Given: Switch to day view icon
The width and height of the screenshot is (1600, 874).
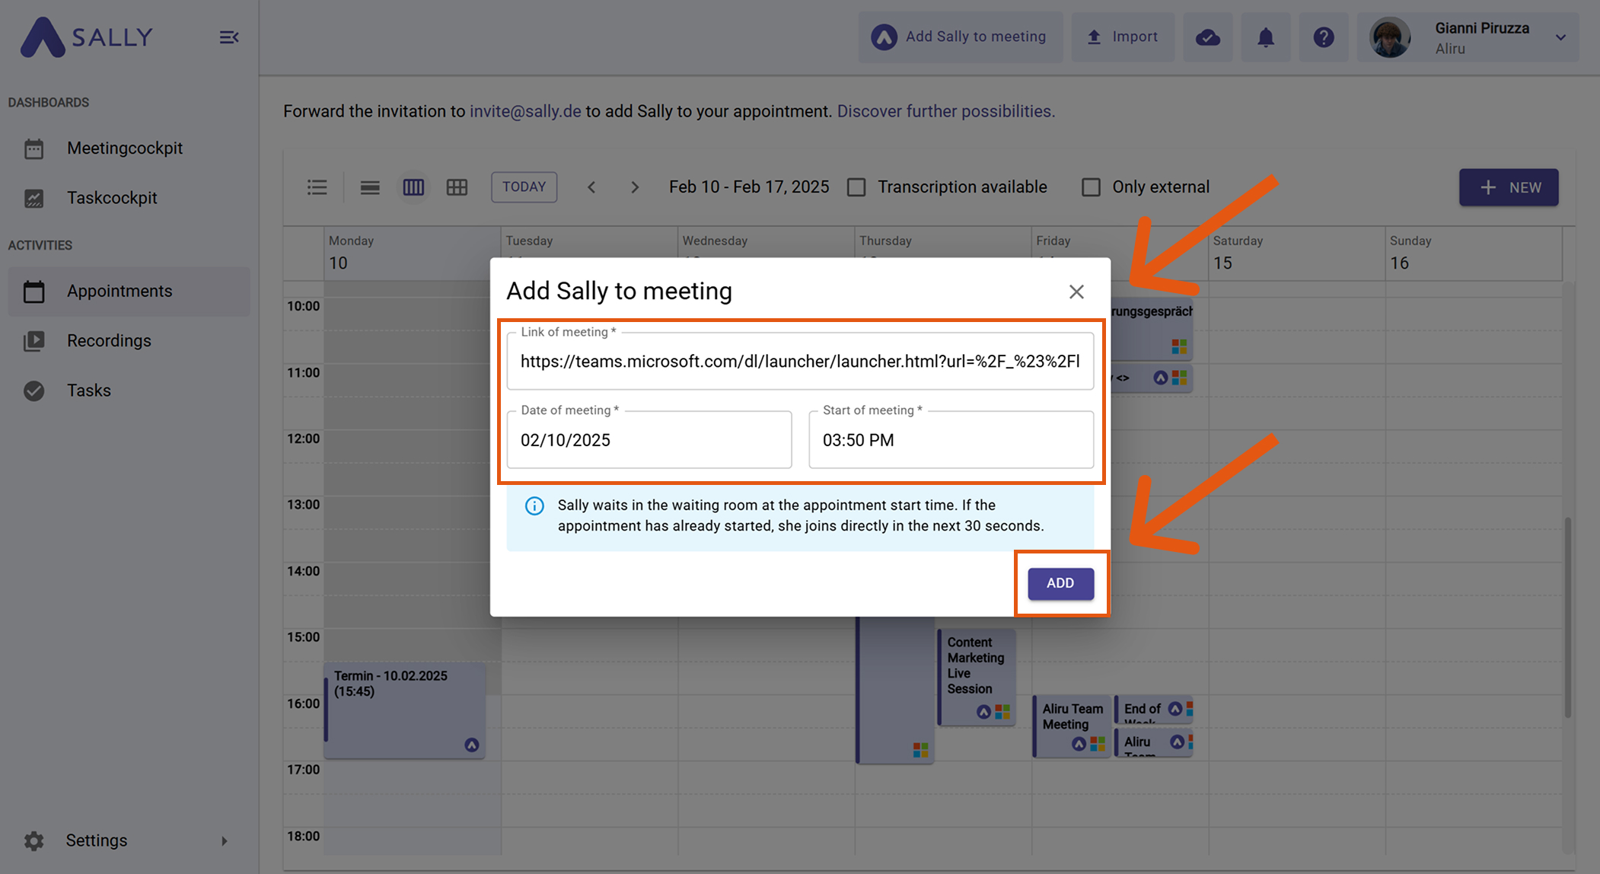Looking at the screenshot, I should [x=370, y=187].
